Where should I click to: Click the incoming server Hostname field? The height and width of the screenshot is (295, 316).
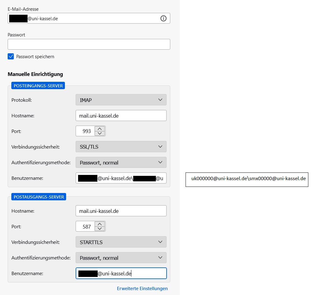coord(121,115)
